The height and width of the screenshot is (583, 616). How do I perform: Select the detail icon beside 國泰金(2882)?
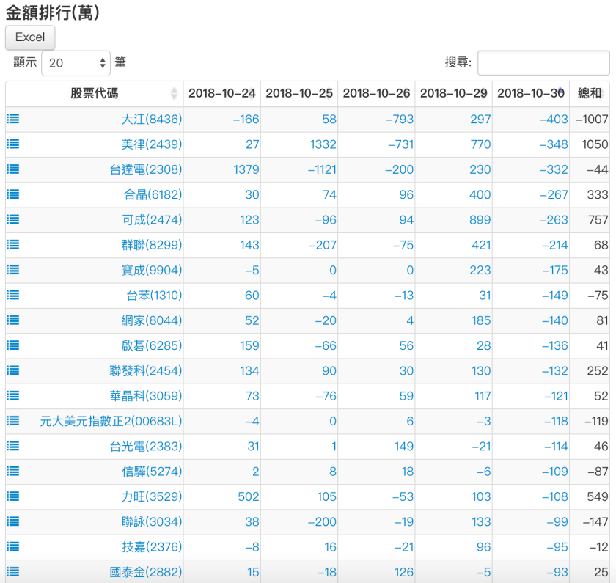click(x=12, y=571)
